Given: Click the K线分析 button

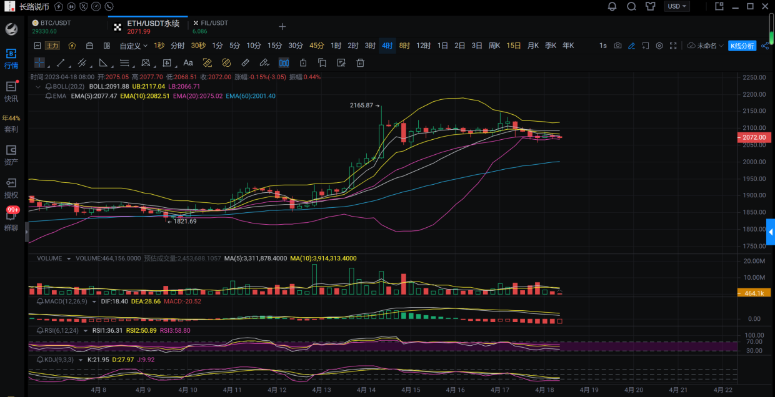Looking at the screenshot, I should point(742,46).
